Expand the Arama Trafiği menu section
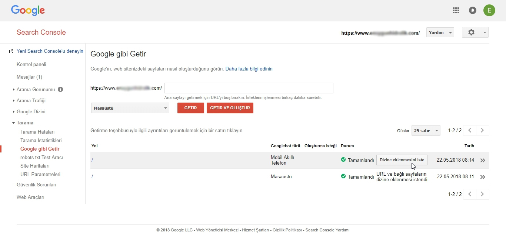The width and height of the screenshot is (506, 234). point(31,100)
